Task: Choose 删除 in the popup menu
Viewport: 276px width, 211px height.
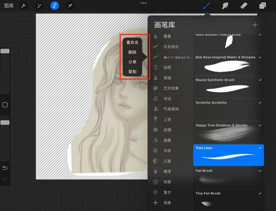Action: (132, 52)
